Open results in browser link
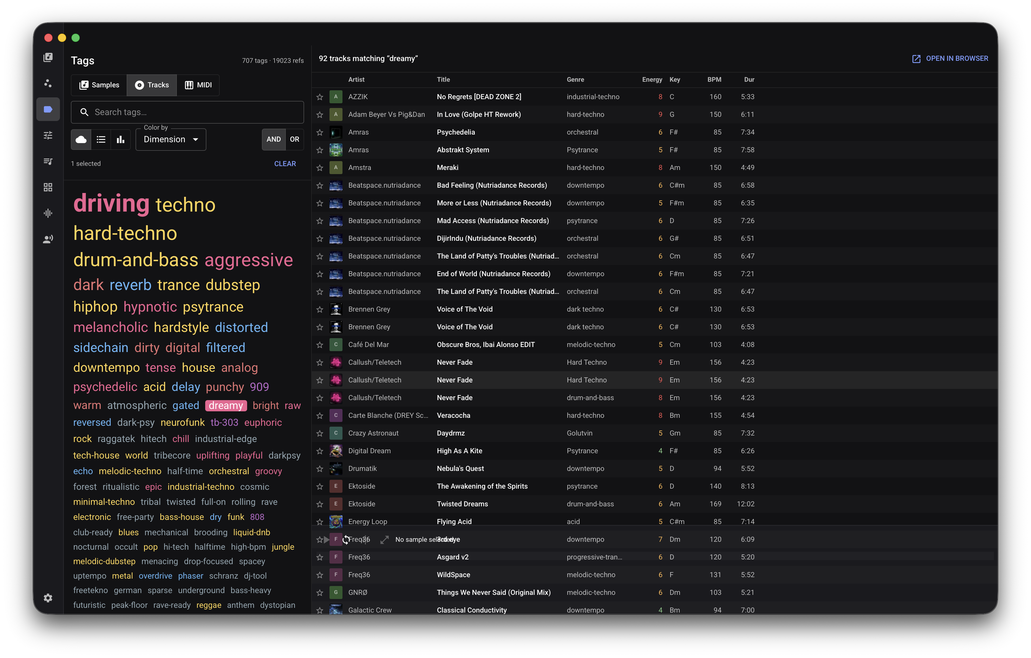This screenshot has width=1031, height=658. pos(950,59)
